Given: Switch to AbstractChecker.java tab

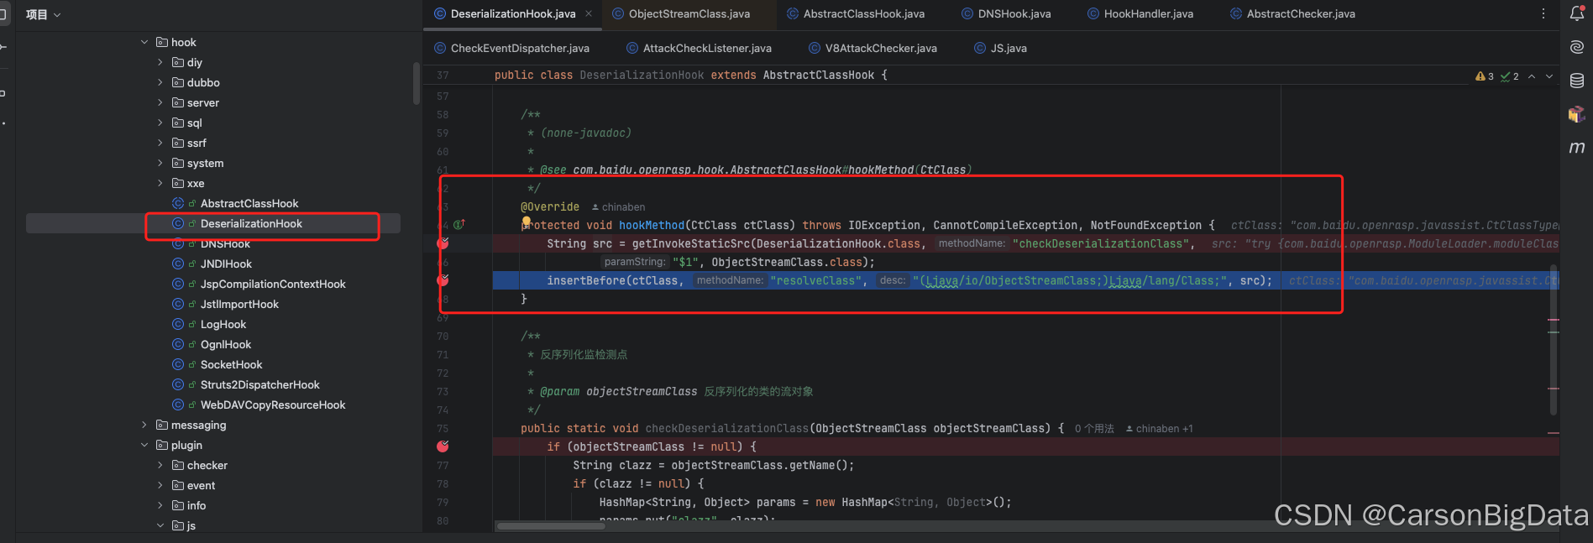Looking at the screenshot, I should (x=1292, y=13).
